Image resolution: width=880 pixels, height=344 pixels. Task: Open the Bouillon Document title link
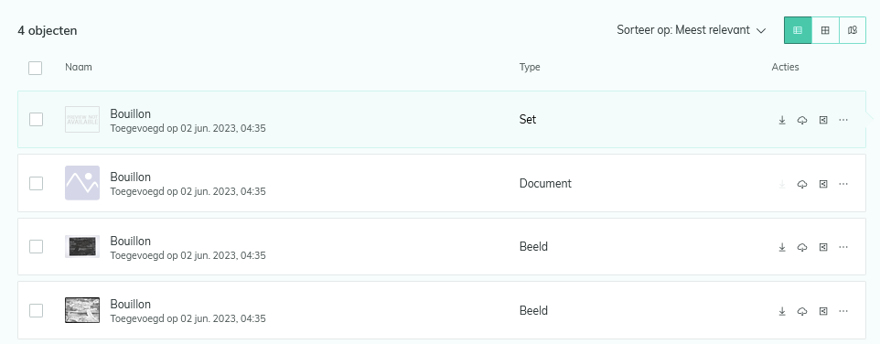tap(130, 177)
